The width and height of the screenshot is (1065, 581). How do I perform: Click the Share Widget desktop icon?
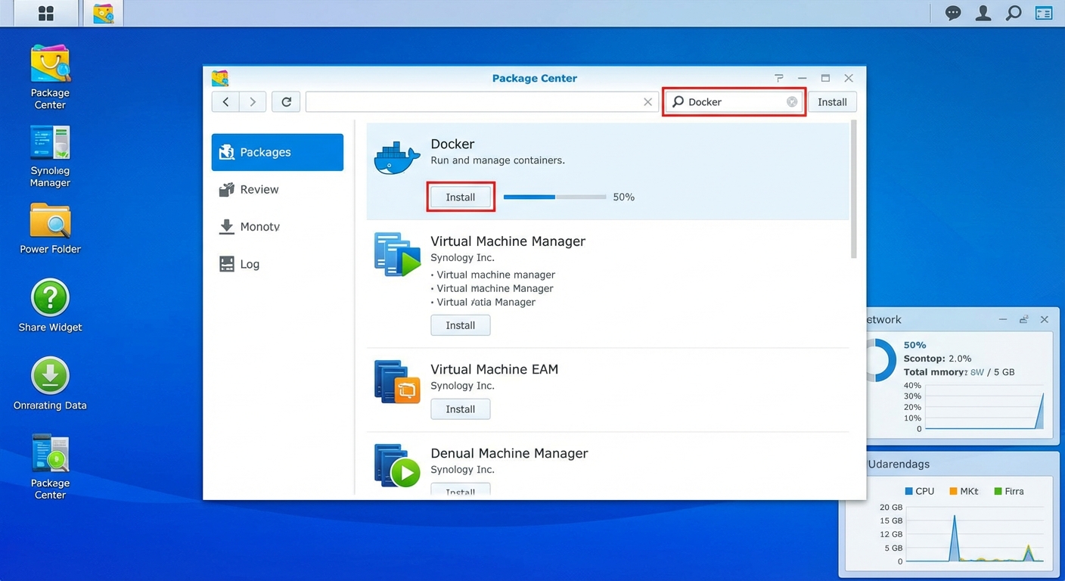pos(49,297)
